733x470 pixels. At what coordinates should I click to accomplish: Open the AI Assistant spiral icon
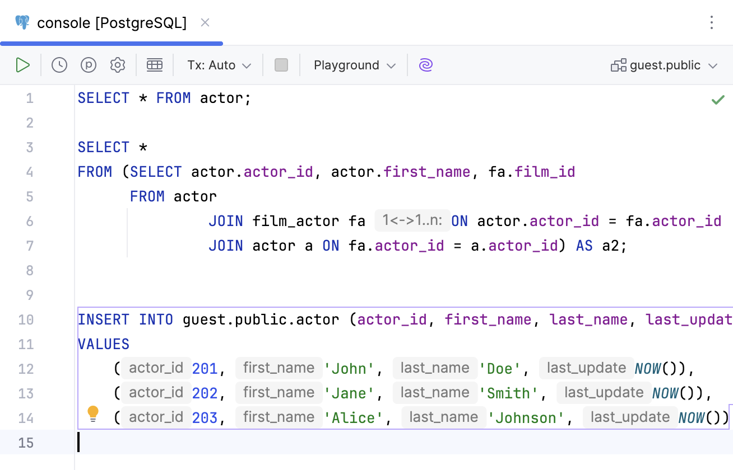tap(426, 65)
